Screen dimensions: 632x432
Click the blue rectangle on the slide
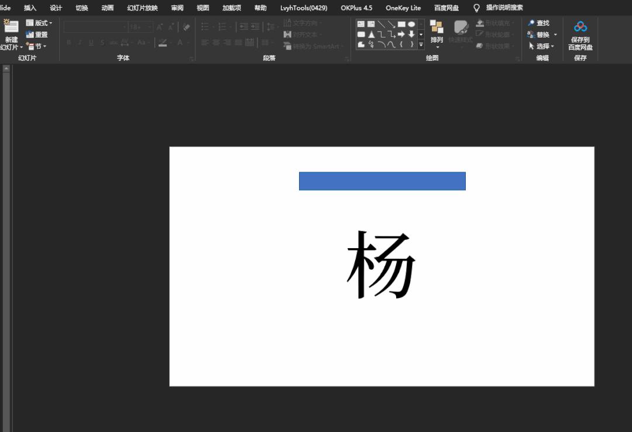(x=382, y=181)
